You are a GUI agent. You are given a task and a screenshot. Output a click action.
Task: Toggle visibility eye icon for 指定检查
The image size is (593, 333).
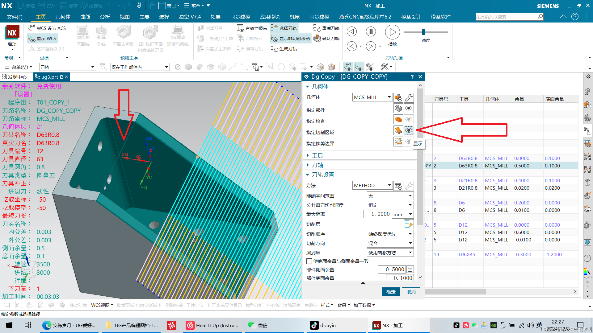[x=409, y=119]
